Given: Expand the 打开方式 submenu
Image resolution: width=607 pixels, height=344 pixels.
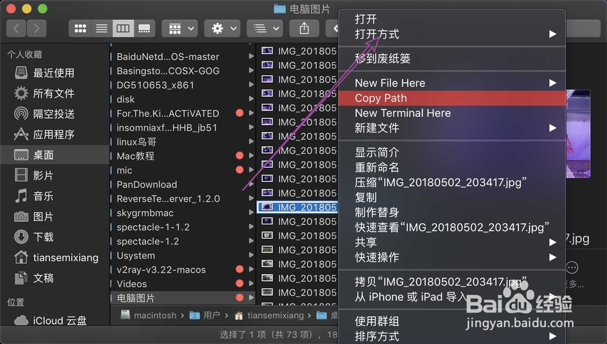Looking at the screenshot, I should click(452, 34).
